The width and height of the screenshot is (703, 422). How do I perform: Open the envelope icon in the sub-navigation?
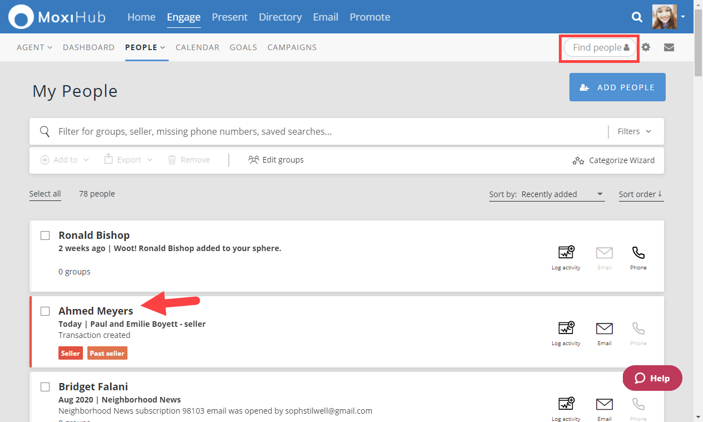click(x=668, y=47)
